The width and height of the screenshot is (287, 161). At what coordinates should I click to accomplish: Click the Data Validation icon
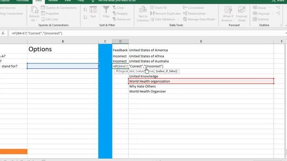152,19
